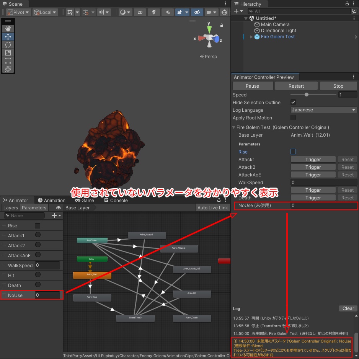Open the draw mode shading dropdown
The height and width of the screenshot is (359, 359).
[125, 12]
